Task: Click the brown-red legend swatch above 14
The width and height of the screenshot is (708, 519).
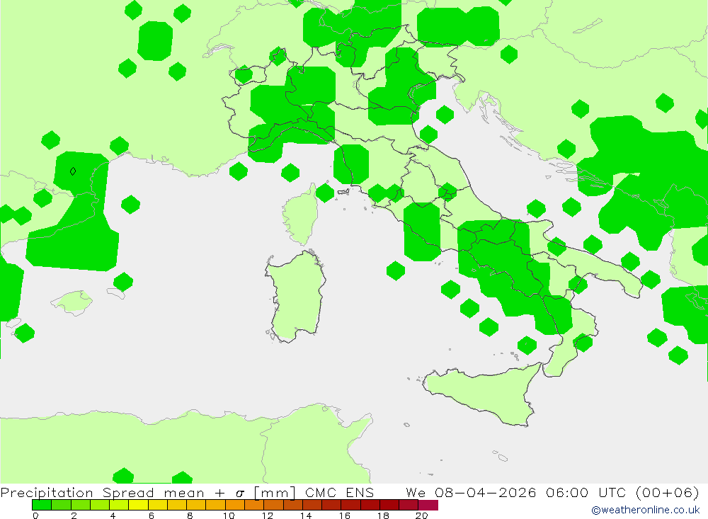Action: pos(312,505)
